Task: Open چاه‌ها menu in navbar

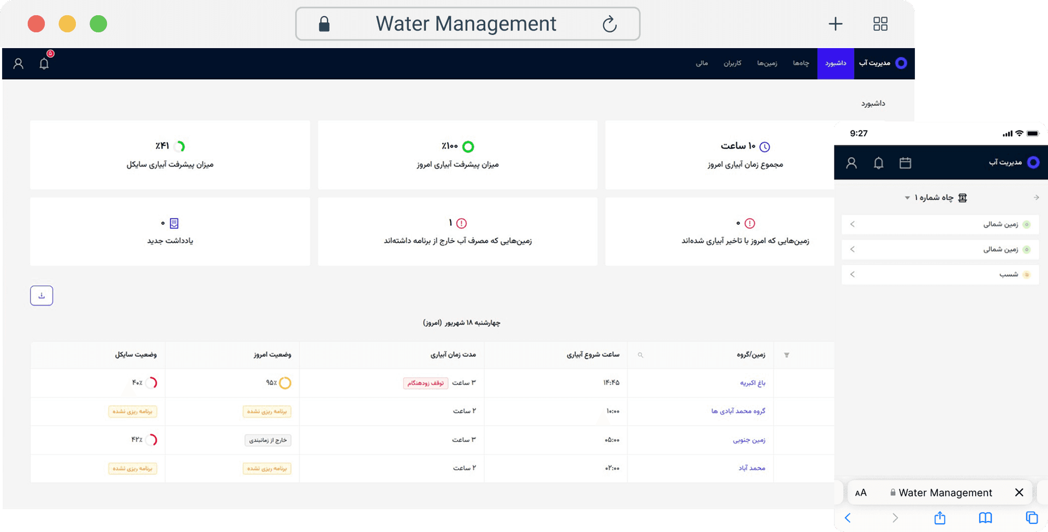Action: point(801,63)
